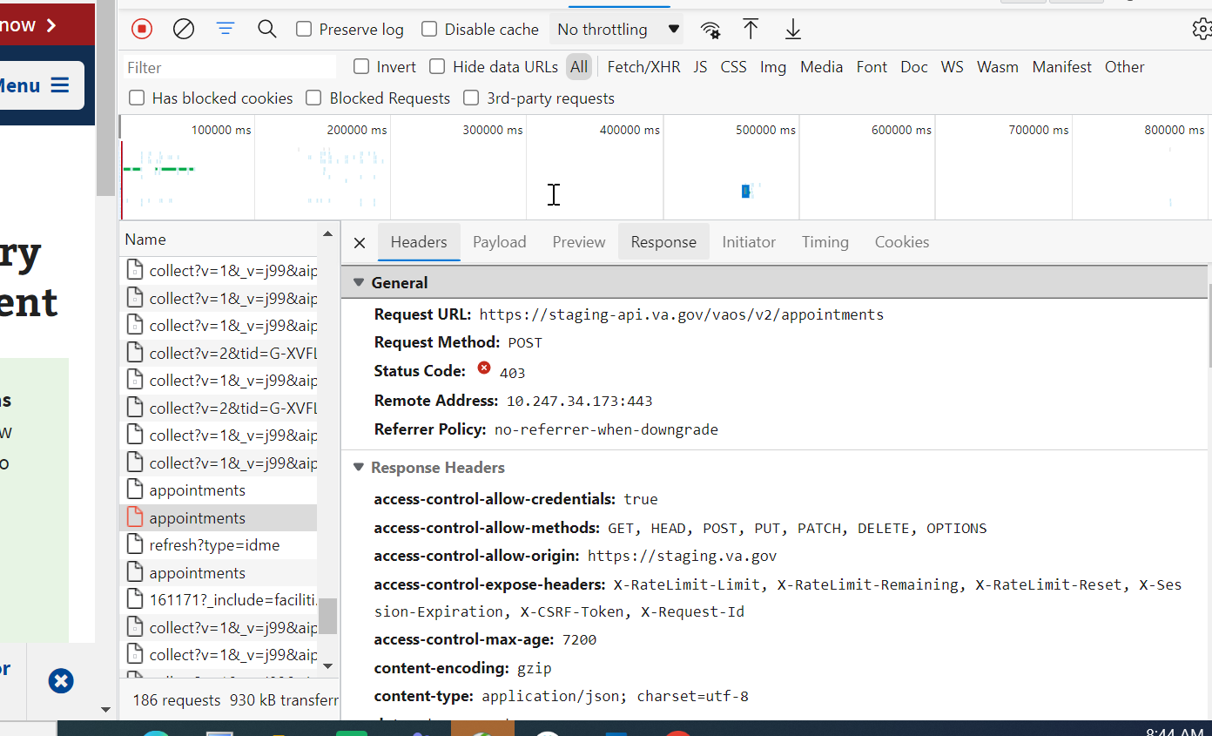Open the No throttling dropdown
Screen dimensions: 1212x736
616,29
